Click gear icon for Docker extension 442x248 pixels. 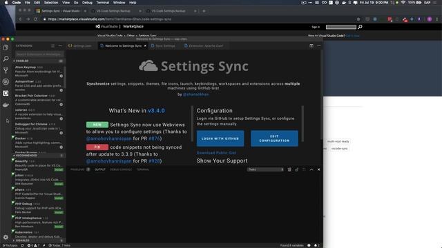pyautogui.click(x=61, y=147)
